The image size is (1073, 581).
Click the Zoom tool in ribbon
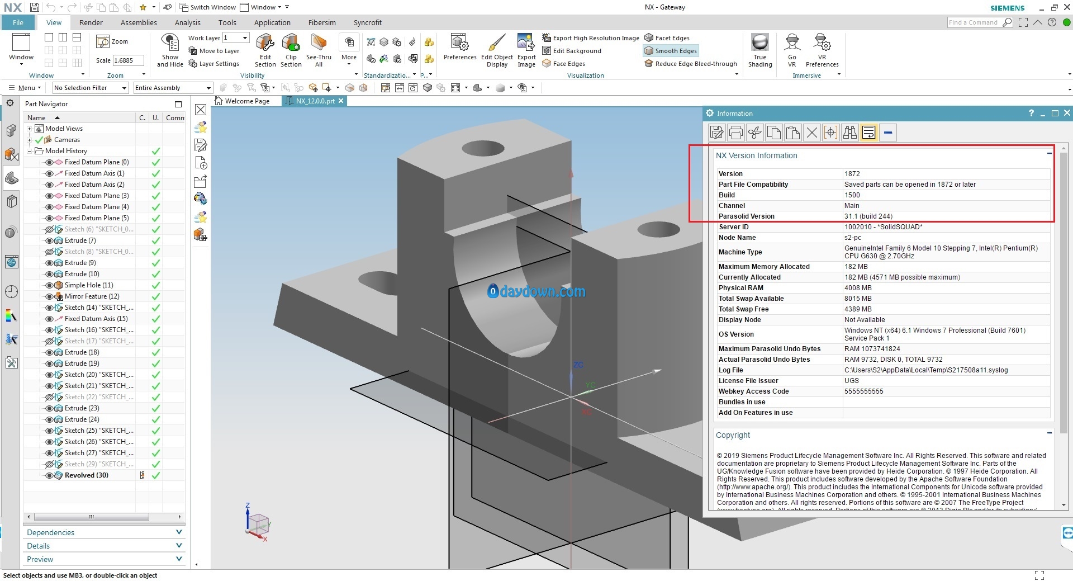(x=112, y=41)
